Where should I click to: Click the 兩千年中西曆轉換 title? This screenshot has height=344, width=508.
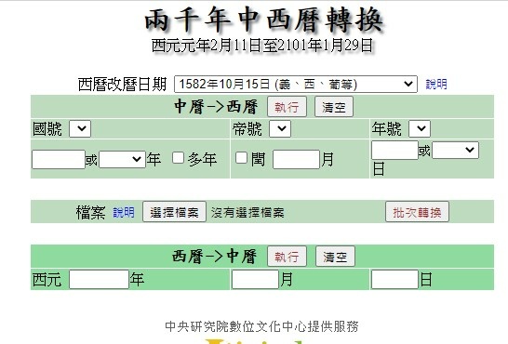pyautogui.click(x=263, y=20)
